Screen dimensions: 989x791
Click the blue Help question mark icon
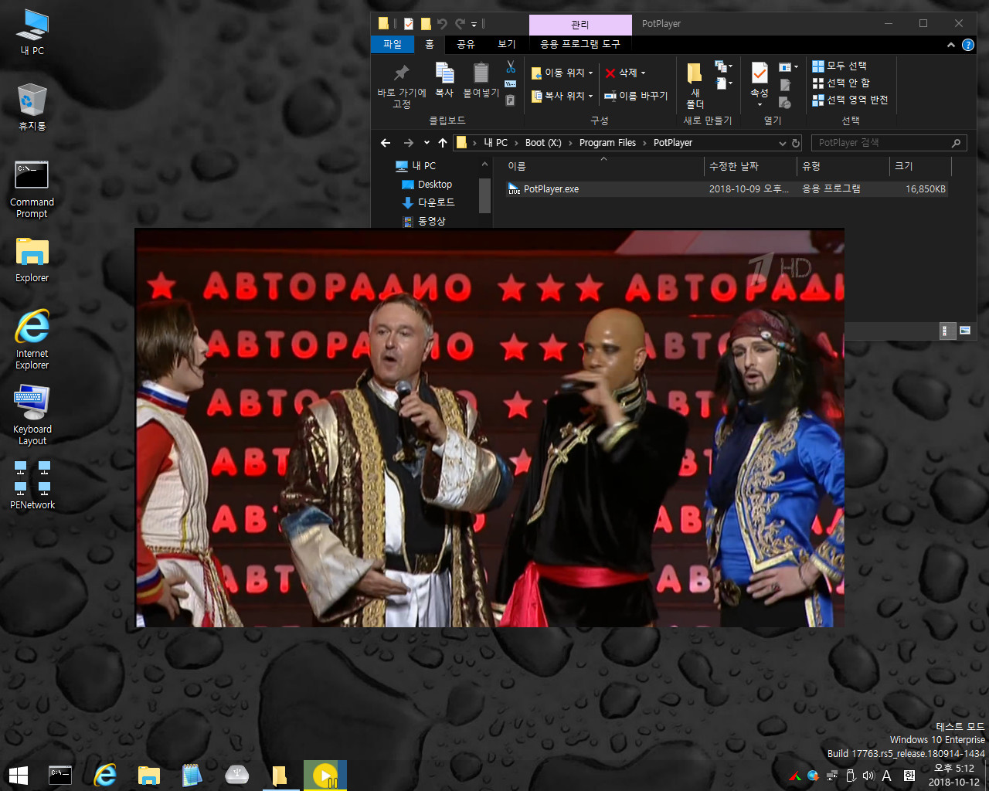[x=968, y=45]
